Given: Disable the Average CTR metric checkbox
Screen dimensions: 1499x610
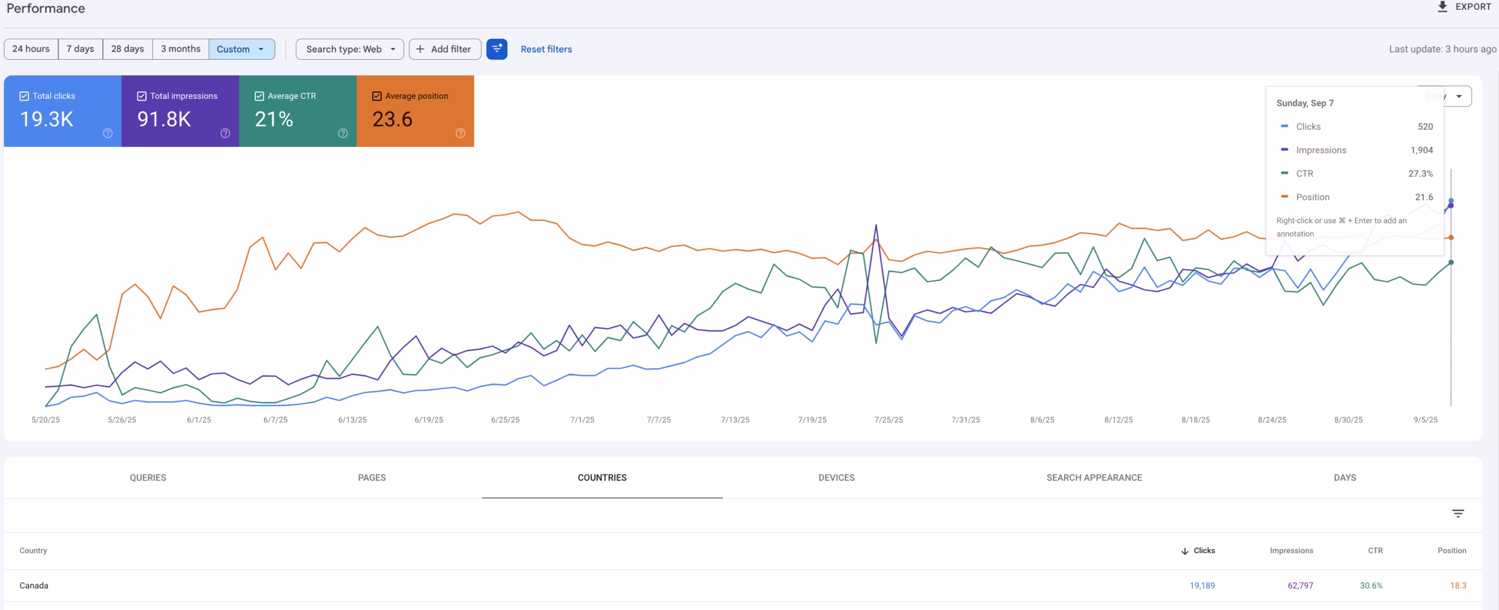Looking at the screenshot, I should point(259,95).
